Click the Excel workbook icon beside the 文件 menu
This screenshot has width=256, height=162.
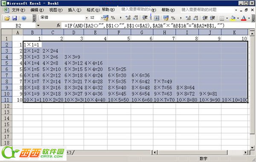pos(6,10)
